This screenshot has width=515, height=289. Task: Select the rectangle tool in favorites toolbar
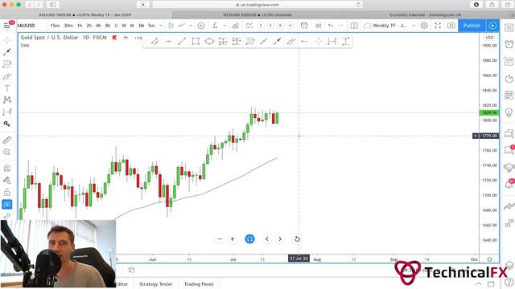tap(196, 41)
